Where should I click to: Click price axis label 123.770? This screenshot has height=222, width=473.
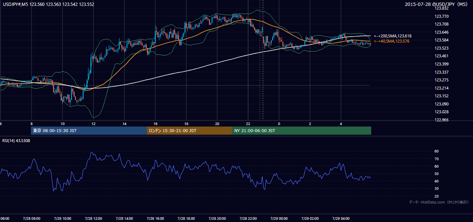442,16
